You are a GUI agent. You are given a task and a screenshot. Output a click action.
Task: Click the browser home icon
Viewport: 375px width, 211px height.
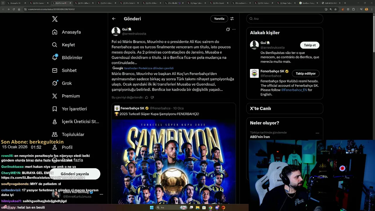(x=19, y=9)
